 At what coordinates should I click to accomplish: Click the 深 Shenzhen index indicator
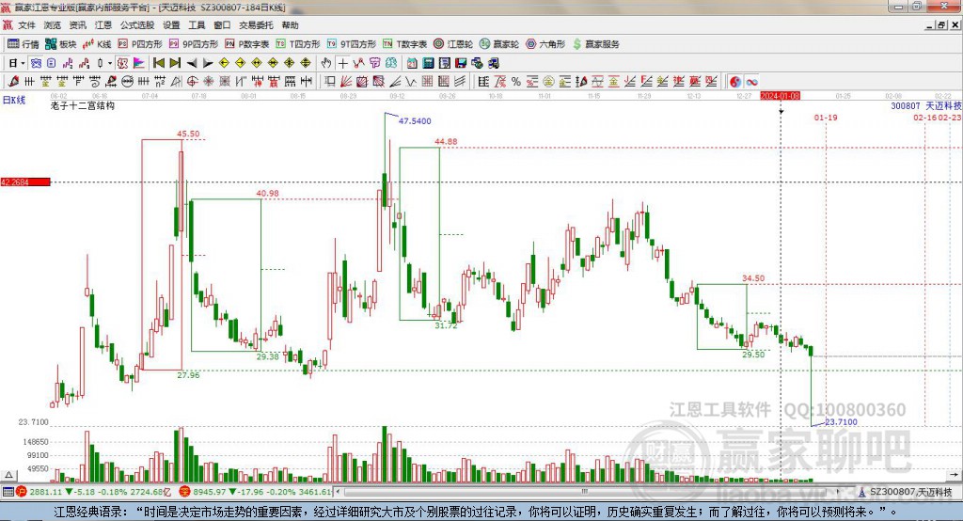pos(184,492)
